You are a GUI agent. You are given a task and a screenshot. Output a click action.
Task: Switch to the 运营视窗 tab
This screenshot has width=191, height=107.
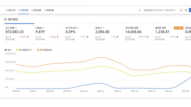pos(23,10)
